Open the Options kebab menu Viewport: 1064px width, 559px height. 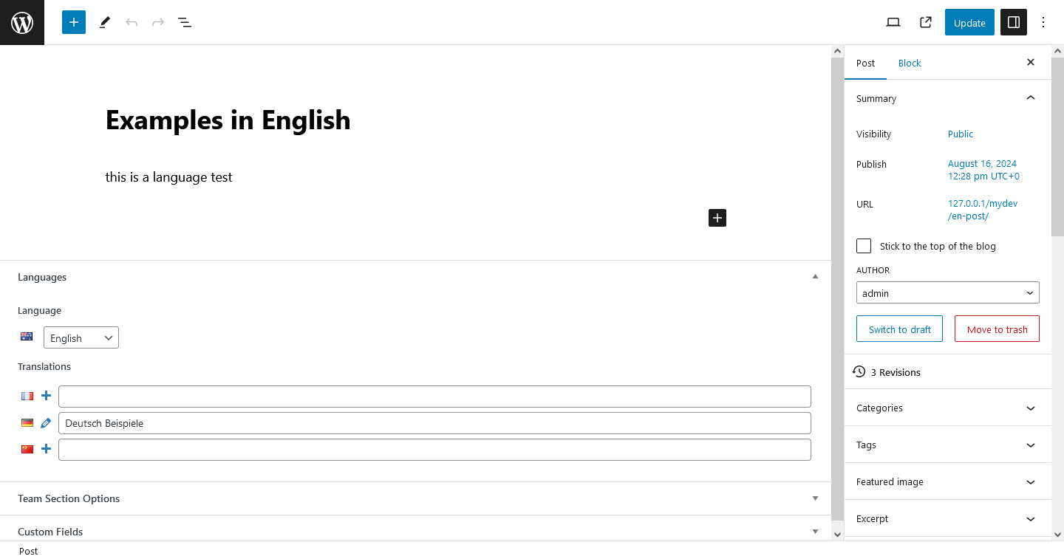click(1043, 22)
